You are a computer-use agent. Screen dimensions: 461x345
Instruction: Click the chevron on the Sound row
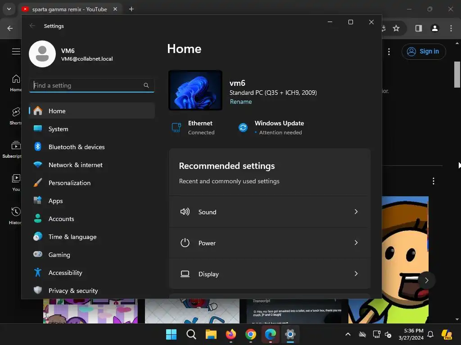tap(356, 212)
